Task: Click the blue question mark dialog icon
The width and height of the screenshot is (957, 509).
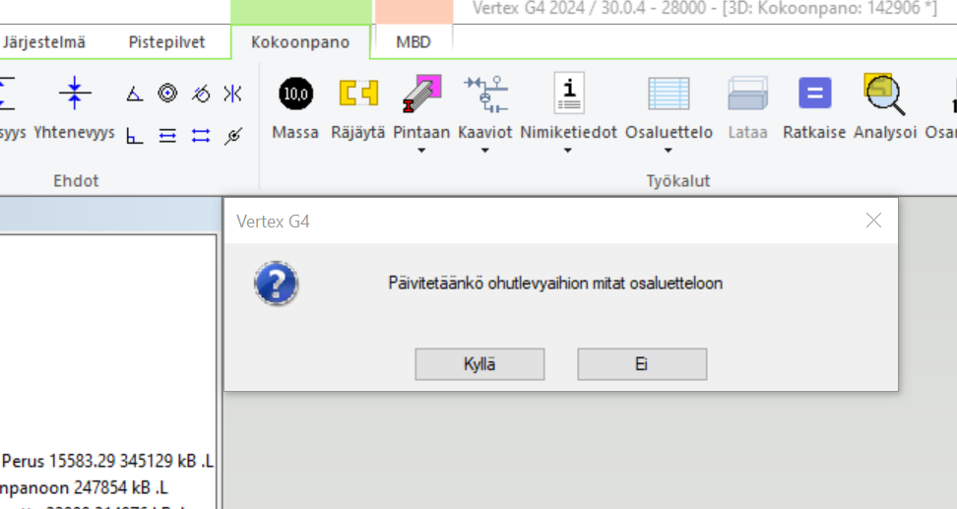Action: (276, 284)
